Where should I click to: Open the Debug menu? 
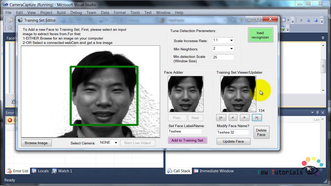tap(76, 12)
